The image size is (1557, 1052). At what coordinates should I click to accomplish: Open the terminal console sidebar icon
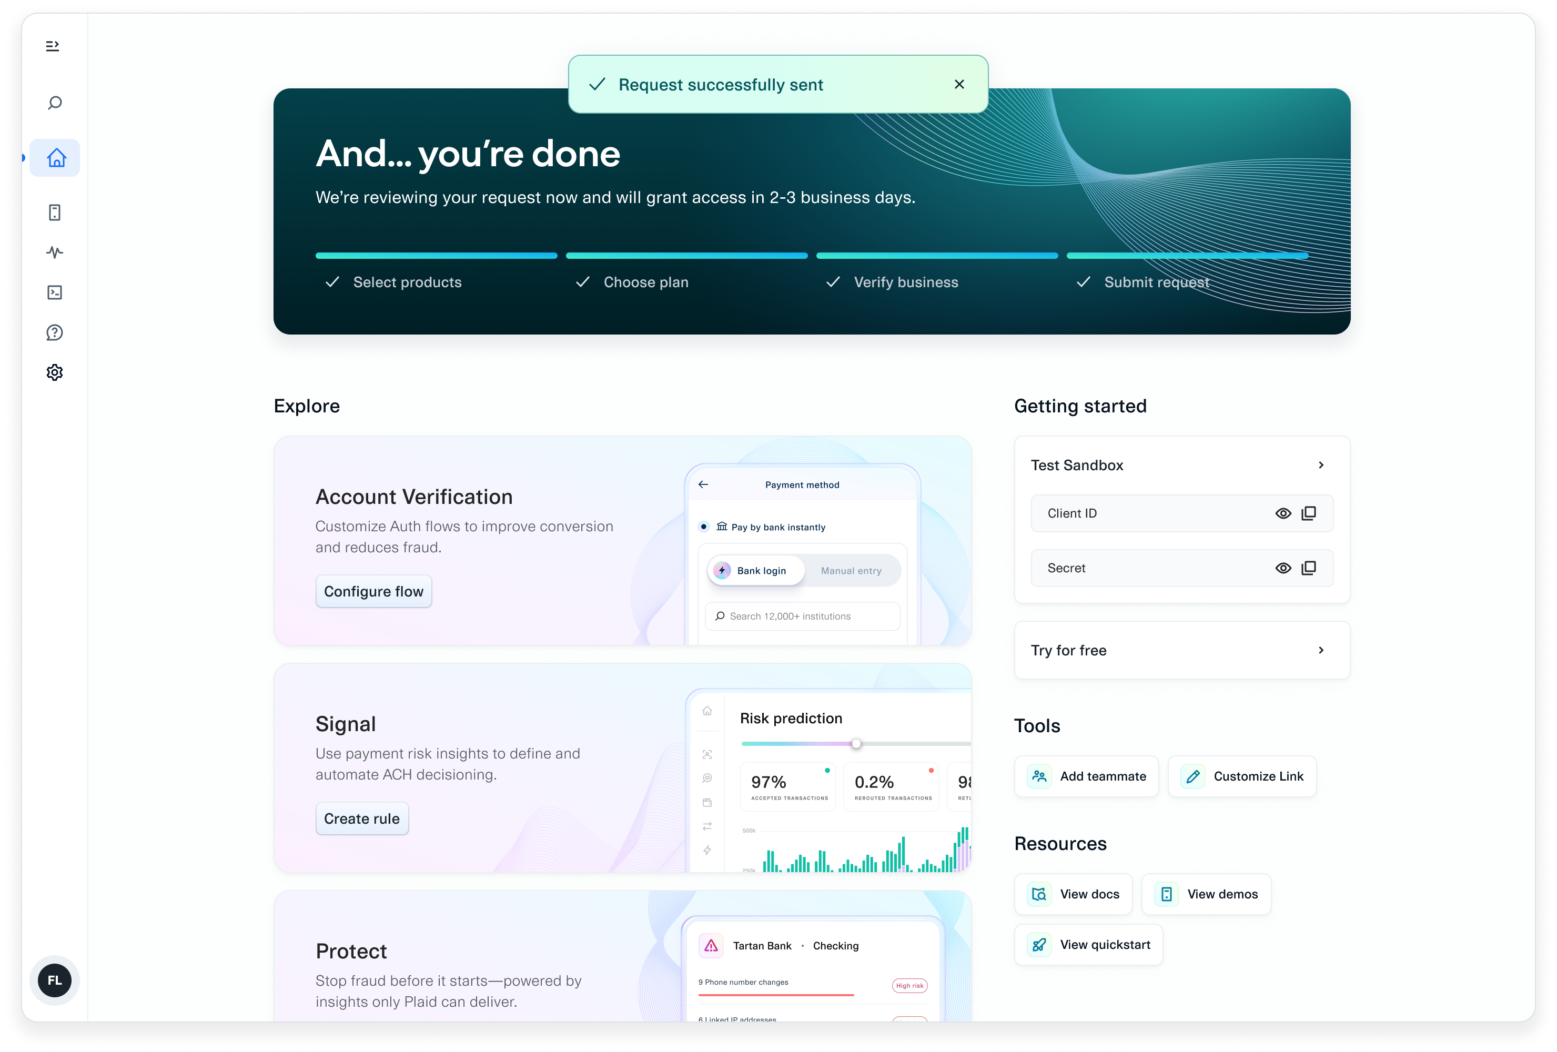point(55,292)
